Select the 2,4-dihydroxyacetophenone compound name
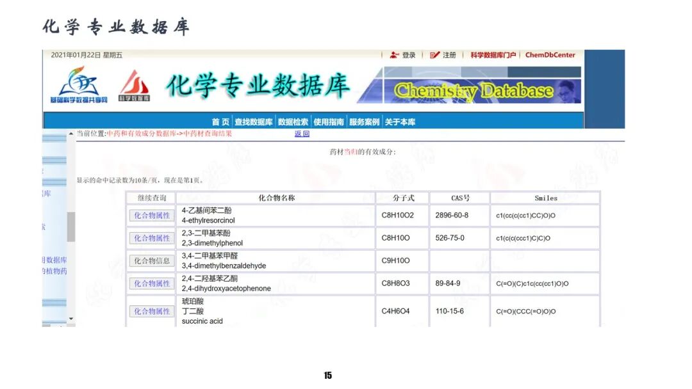Viewport: 692px width, 389px height. [x=226, y=289]
